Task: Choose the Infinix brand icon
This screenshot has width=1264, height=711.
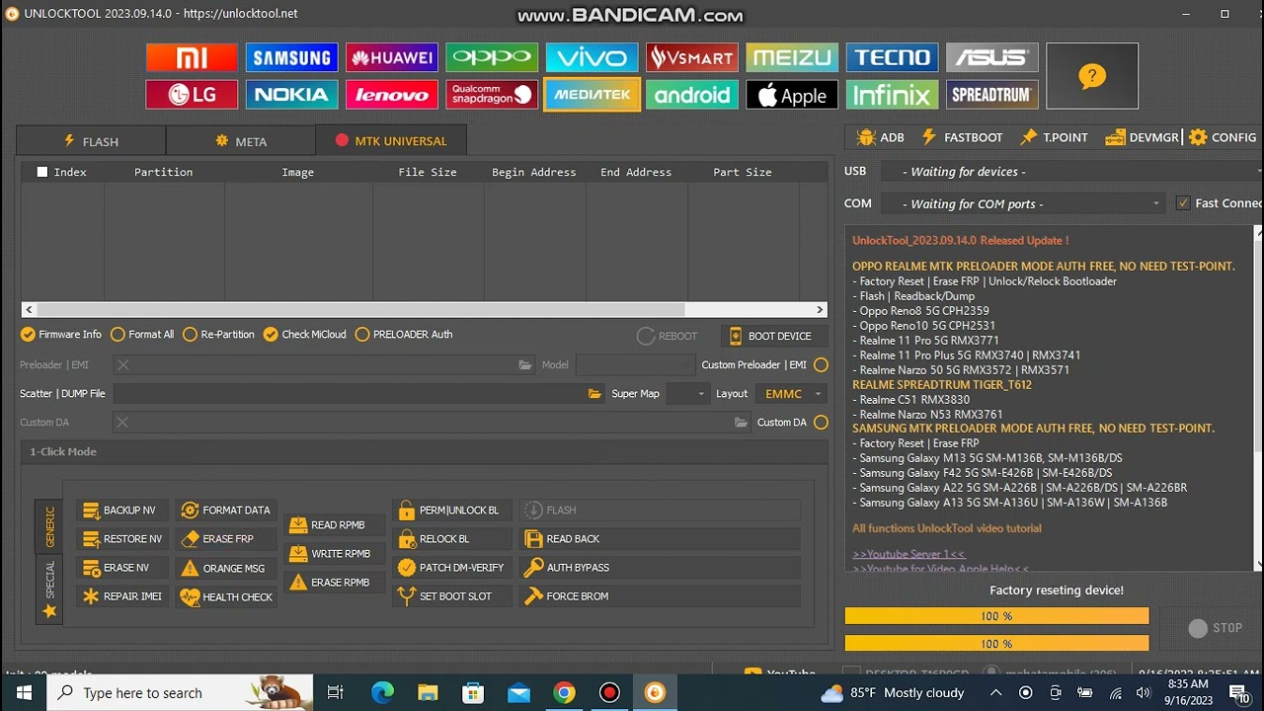Action: pyautogui.click(x=893, y=95)
